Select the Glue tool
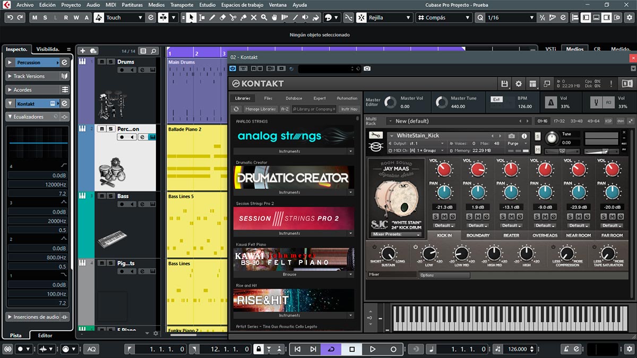 243,18
